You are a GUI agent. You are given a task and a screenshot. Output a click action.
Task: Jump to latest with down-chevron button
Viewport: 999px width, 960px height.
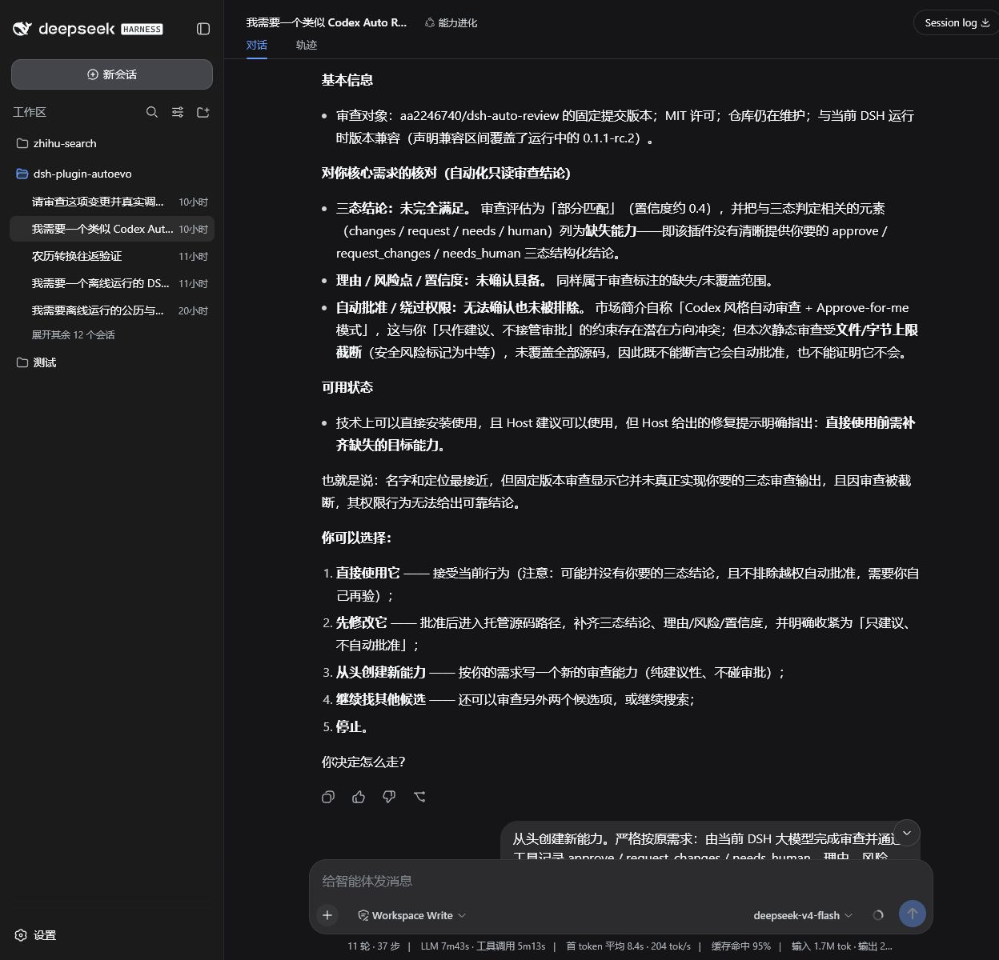[x=906, y=833]
